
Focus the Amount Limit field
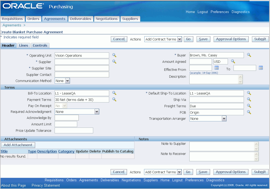click(x=66, y=124)
